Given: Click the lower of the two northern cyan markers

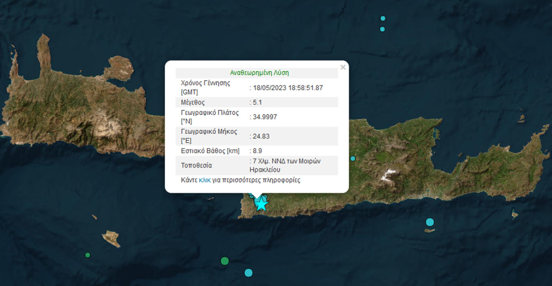Looking at the screenshot, I should coord(382,29).
